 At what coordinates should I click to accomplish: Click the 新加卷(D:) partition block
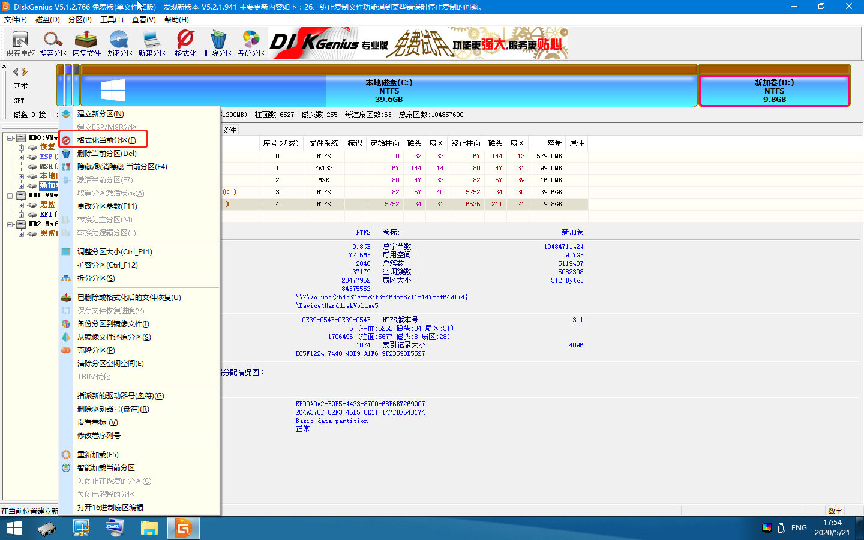coord(774,91)
